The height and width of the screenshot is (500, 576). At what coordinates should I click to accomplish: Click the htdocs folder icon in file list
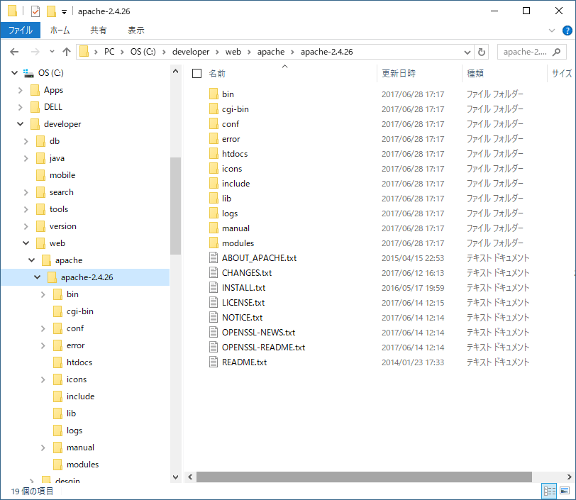click(x=214, y=154)
